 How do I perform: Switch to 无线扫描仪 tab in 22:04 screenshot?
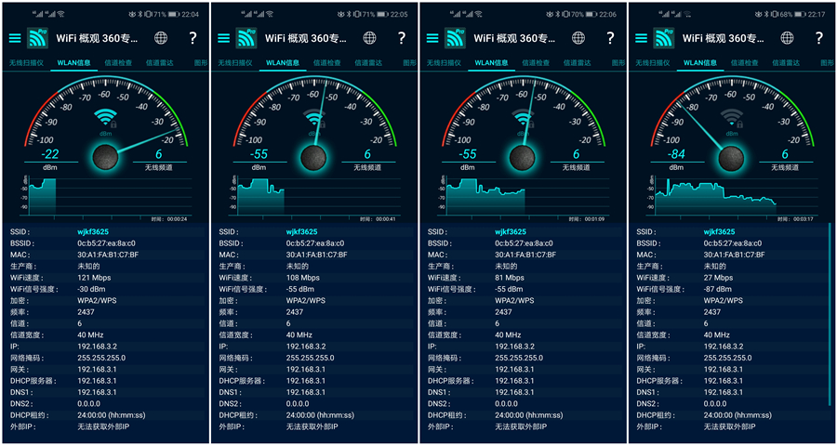click(26, 63)
